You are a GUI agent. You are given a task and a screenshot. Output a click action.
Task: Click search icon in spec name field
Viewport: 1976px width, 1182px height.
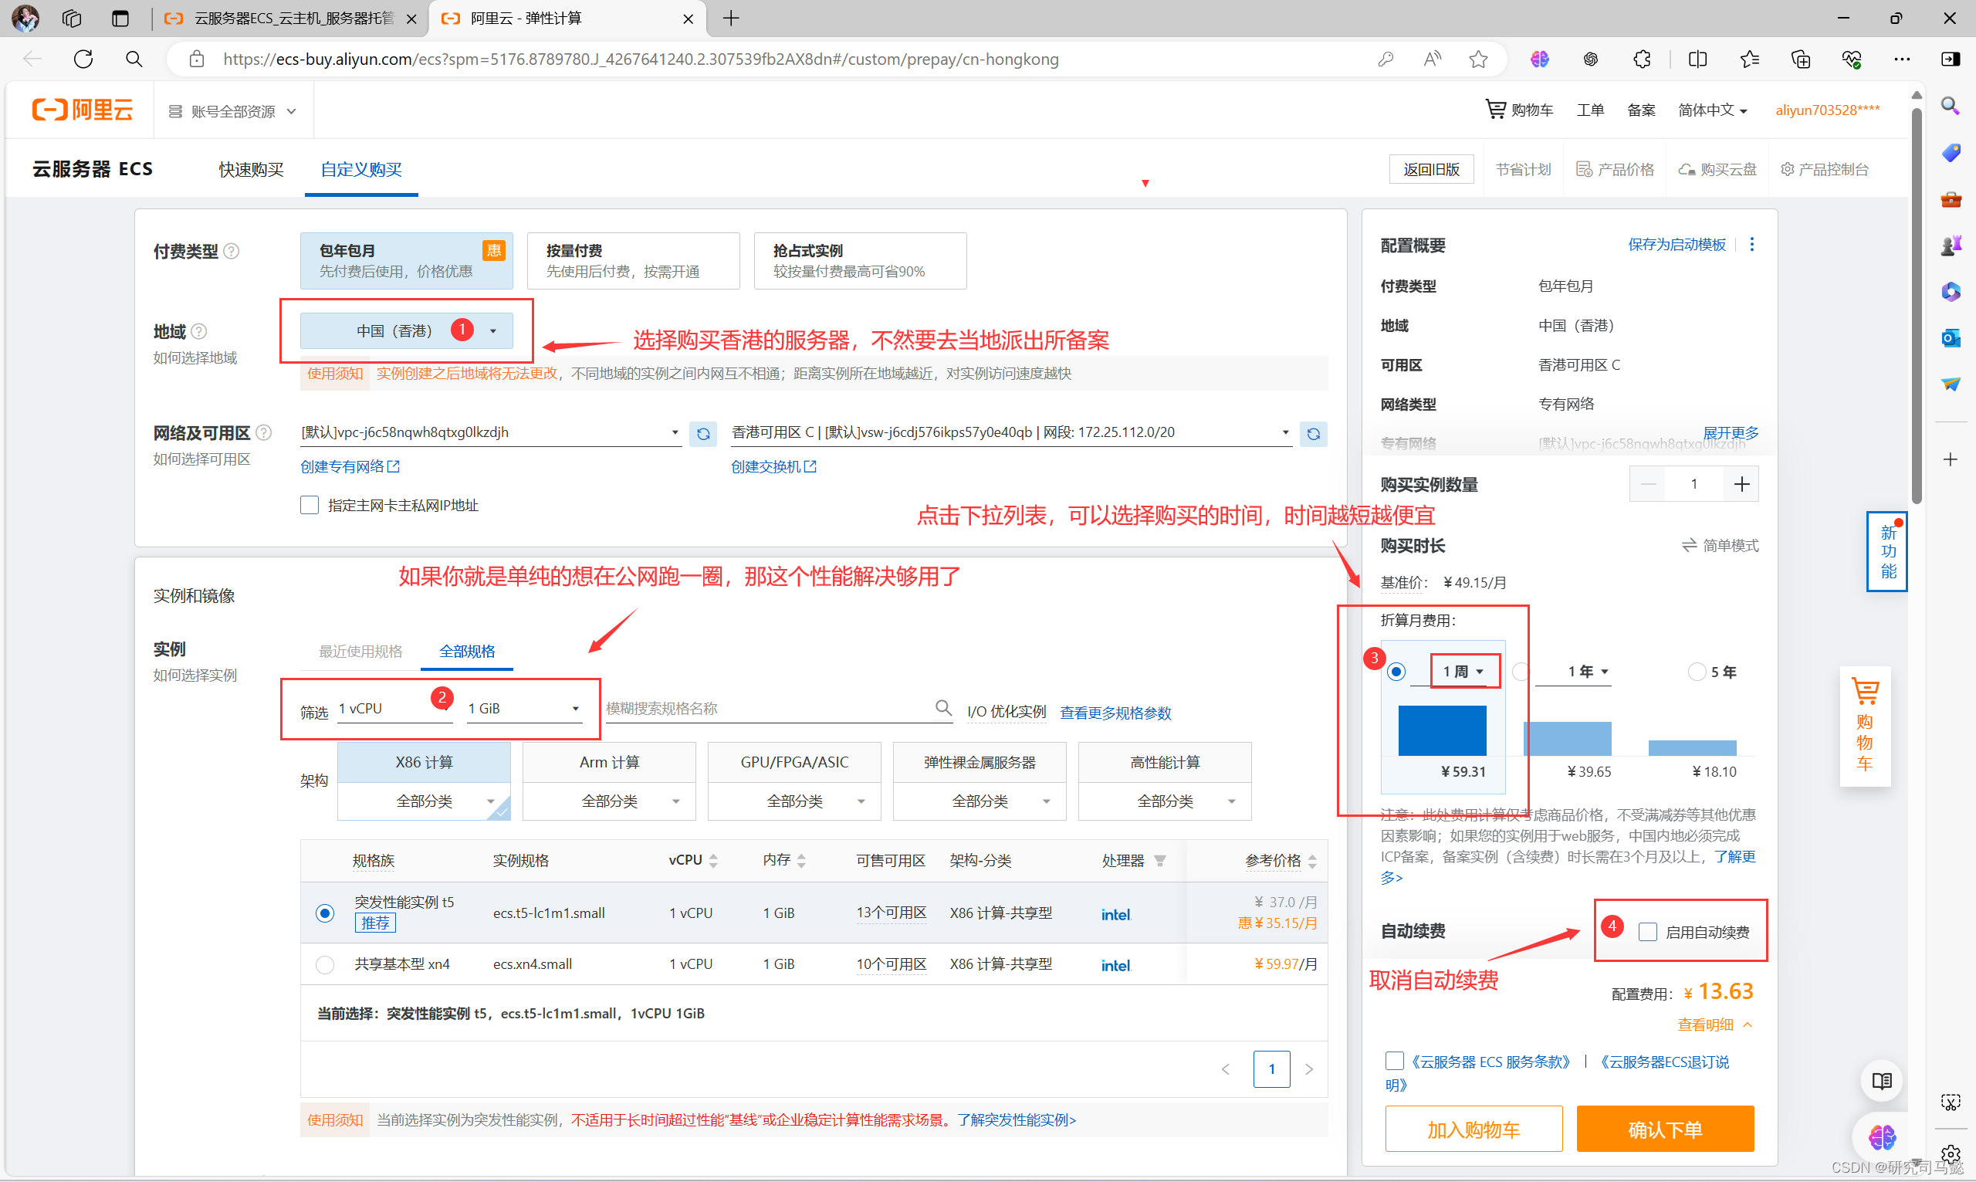(x=942, y=707)
